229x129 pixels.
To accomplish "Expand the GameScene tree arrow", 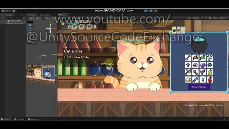I will click(6, 21).
